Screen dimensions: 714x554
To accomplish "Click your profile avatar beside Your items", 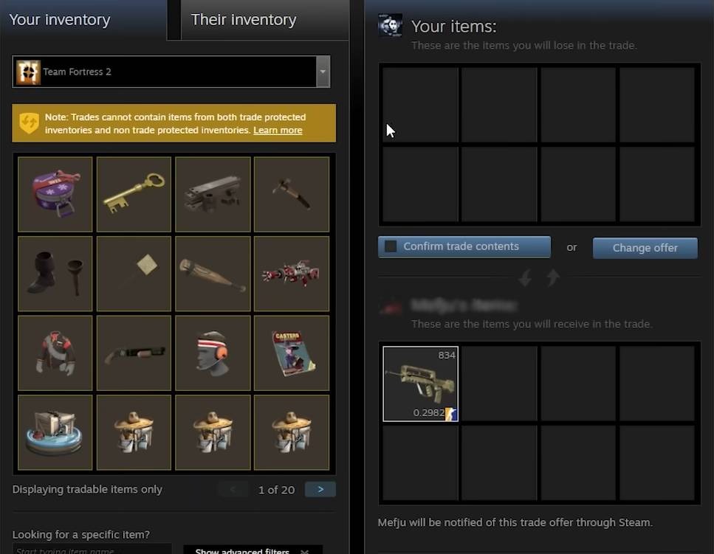I will [x=391, y=26].
